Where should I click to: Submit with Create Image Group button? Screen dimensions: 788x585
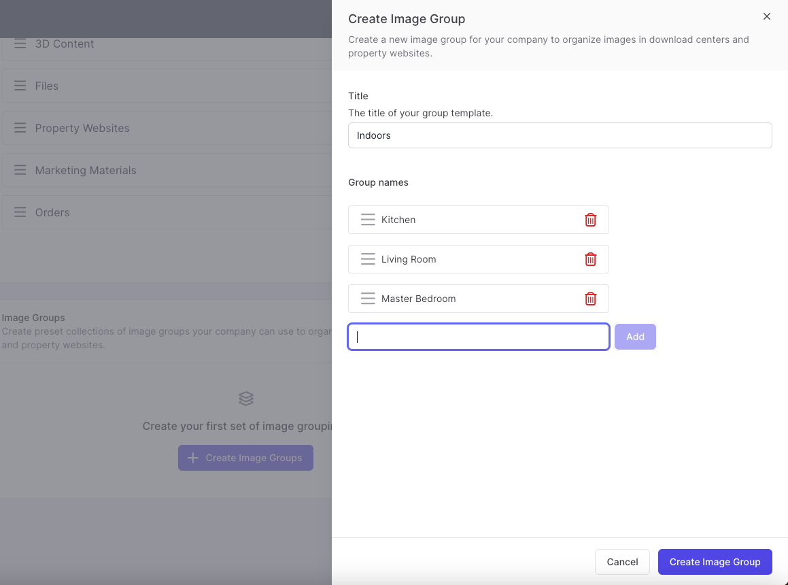point(715,562)
